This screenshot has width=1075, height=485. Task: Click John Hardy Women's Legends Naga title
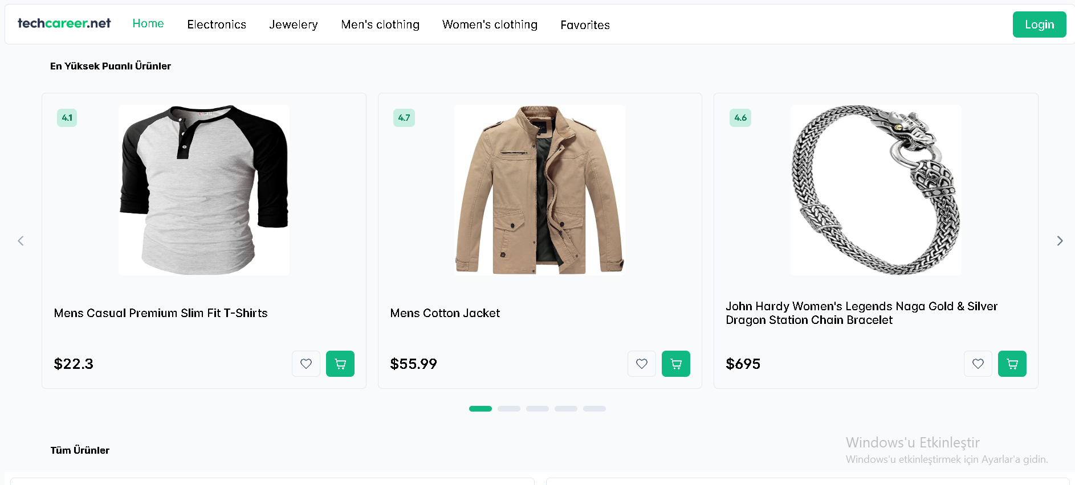[x=862, y=313]
